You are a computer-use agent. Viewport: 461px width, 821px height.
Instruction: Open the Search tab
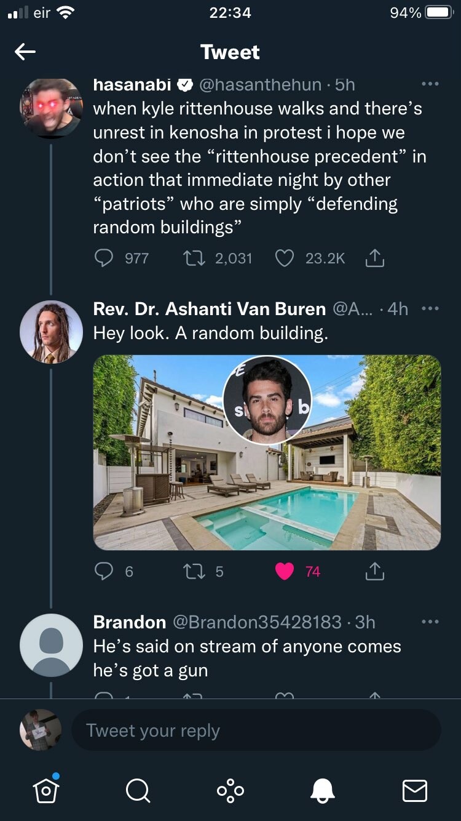tap(138, 790)
